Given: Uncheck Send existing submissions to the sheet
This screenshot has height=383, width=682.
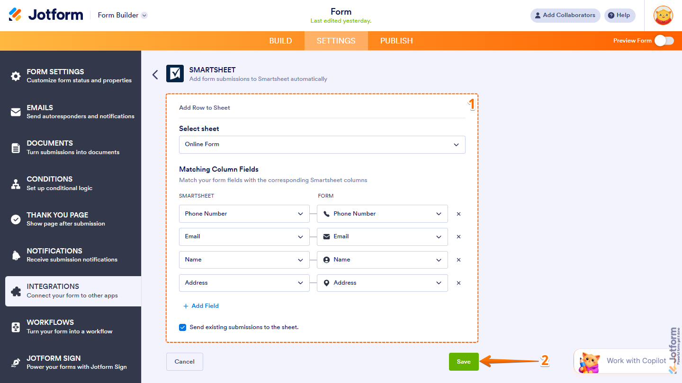Looking at the screenshot, I should pos(182,327).
